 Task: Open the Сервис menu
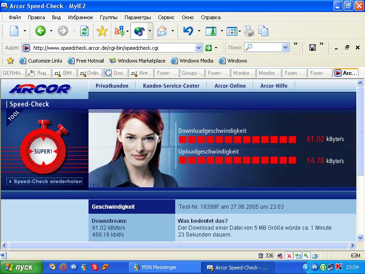tap(166, 17)
